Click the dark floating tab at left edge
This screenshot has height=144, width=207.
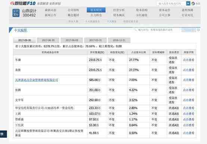click(x=3, y=134)
